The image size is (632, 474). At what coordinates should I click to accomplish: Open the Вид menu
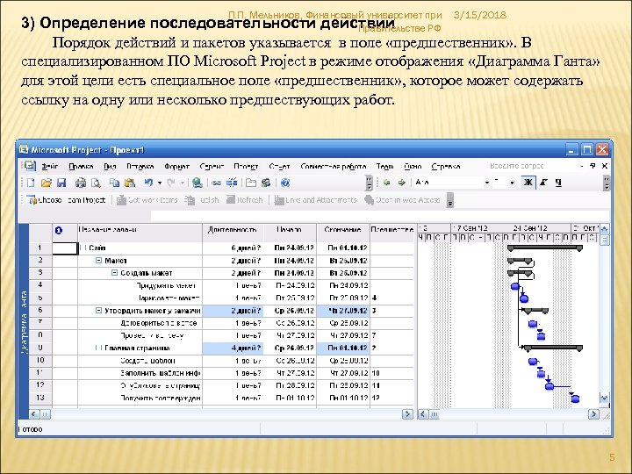[110, 166]
